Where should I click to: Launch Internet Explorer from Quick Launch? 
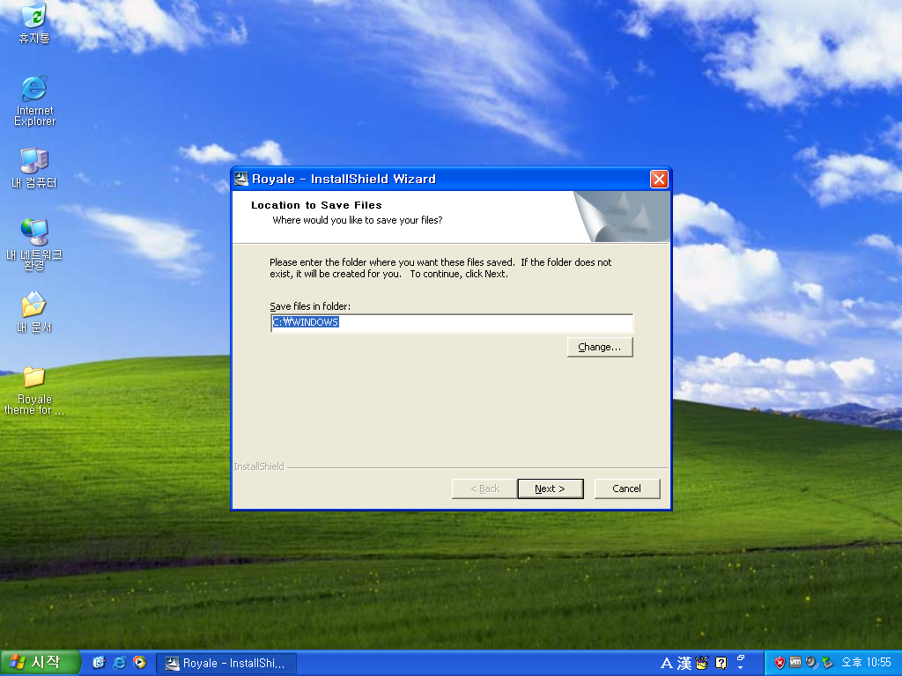[119, 663]
